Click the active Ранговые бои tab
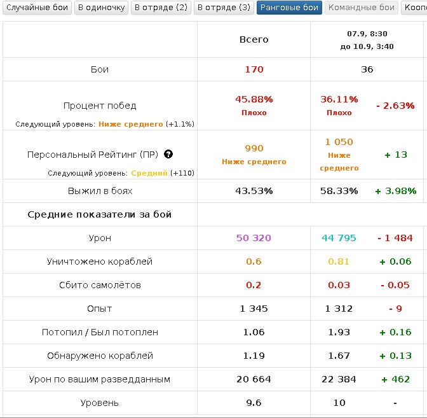The image size is (427, 418). [289, 8]
